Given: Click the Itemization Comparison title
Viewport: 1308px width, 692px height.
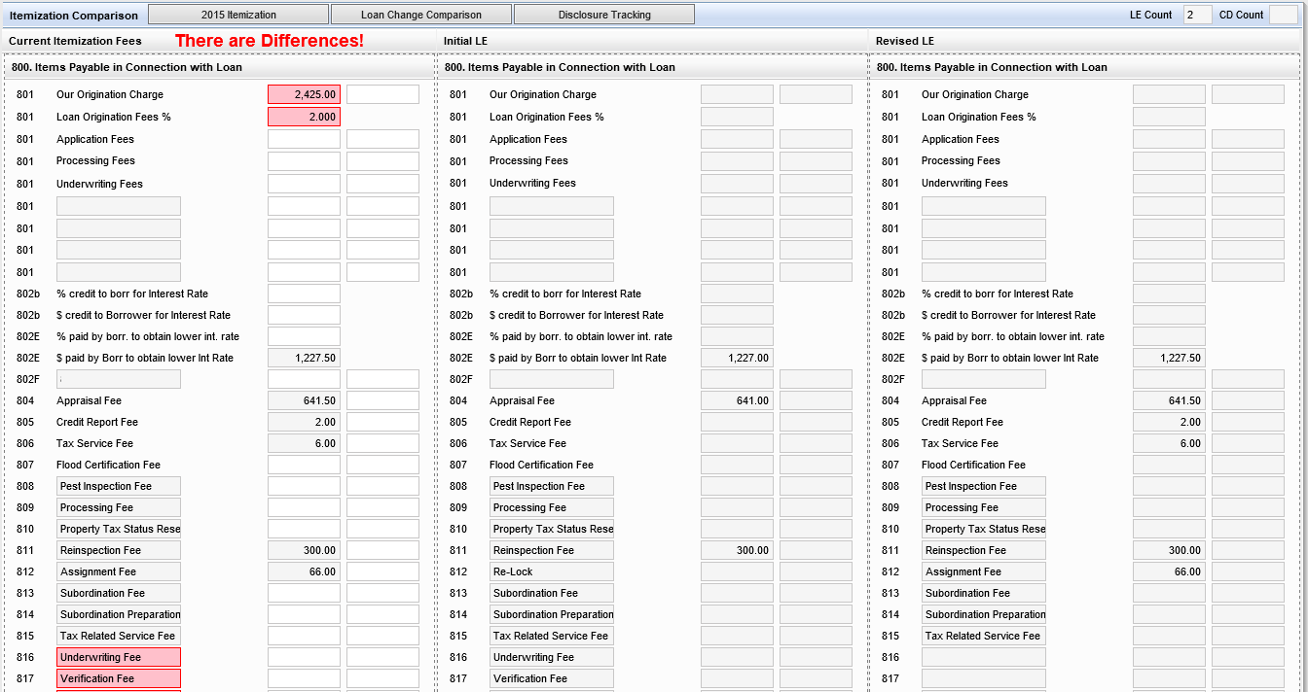Looking at the screenshot, I should (74, 16).
